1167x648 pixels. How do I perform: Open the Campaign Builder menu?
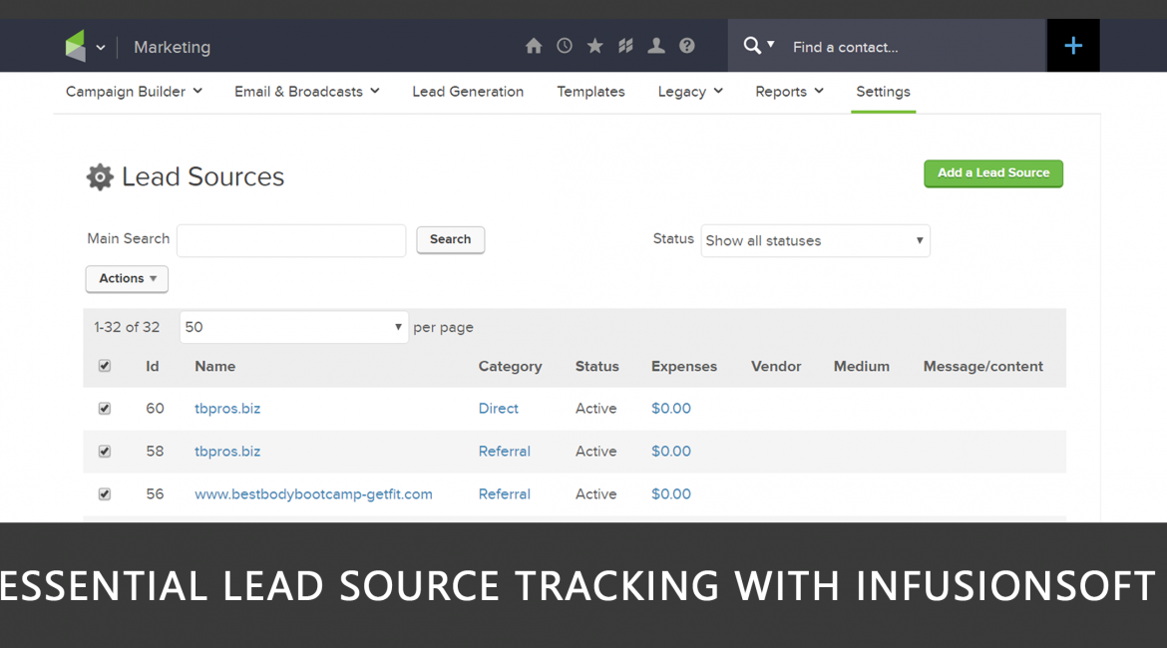pos(134,92)
